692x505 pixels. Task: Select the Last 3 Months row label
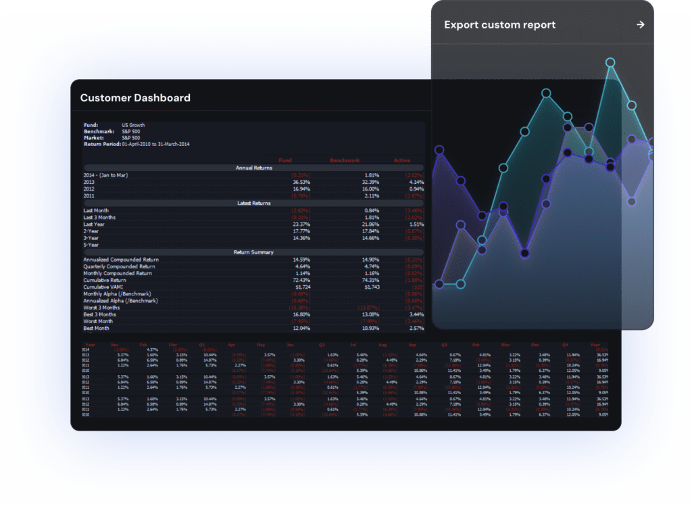click(x=99, y=217)
